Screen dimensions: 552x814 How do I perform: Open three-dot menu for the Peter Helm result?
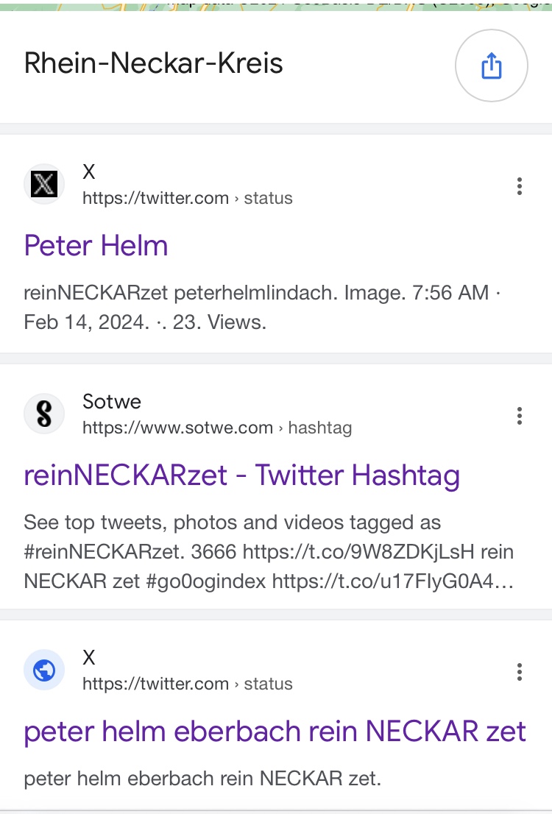(519, 186)
